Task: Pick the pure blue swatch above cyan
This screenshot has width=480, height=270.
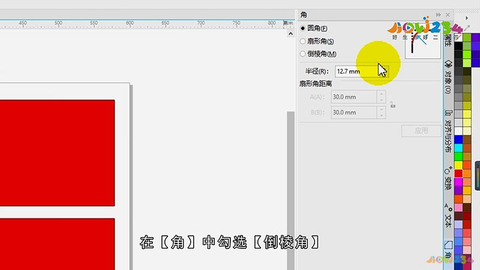Action: tap(458, 140)
